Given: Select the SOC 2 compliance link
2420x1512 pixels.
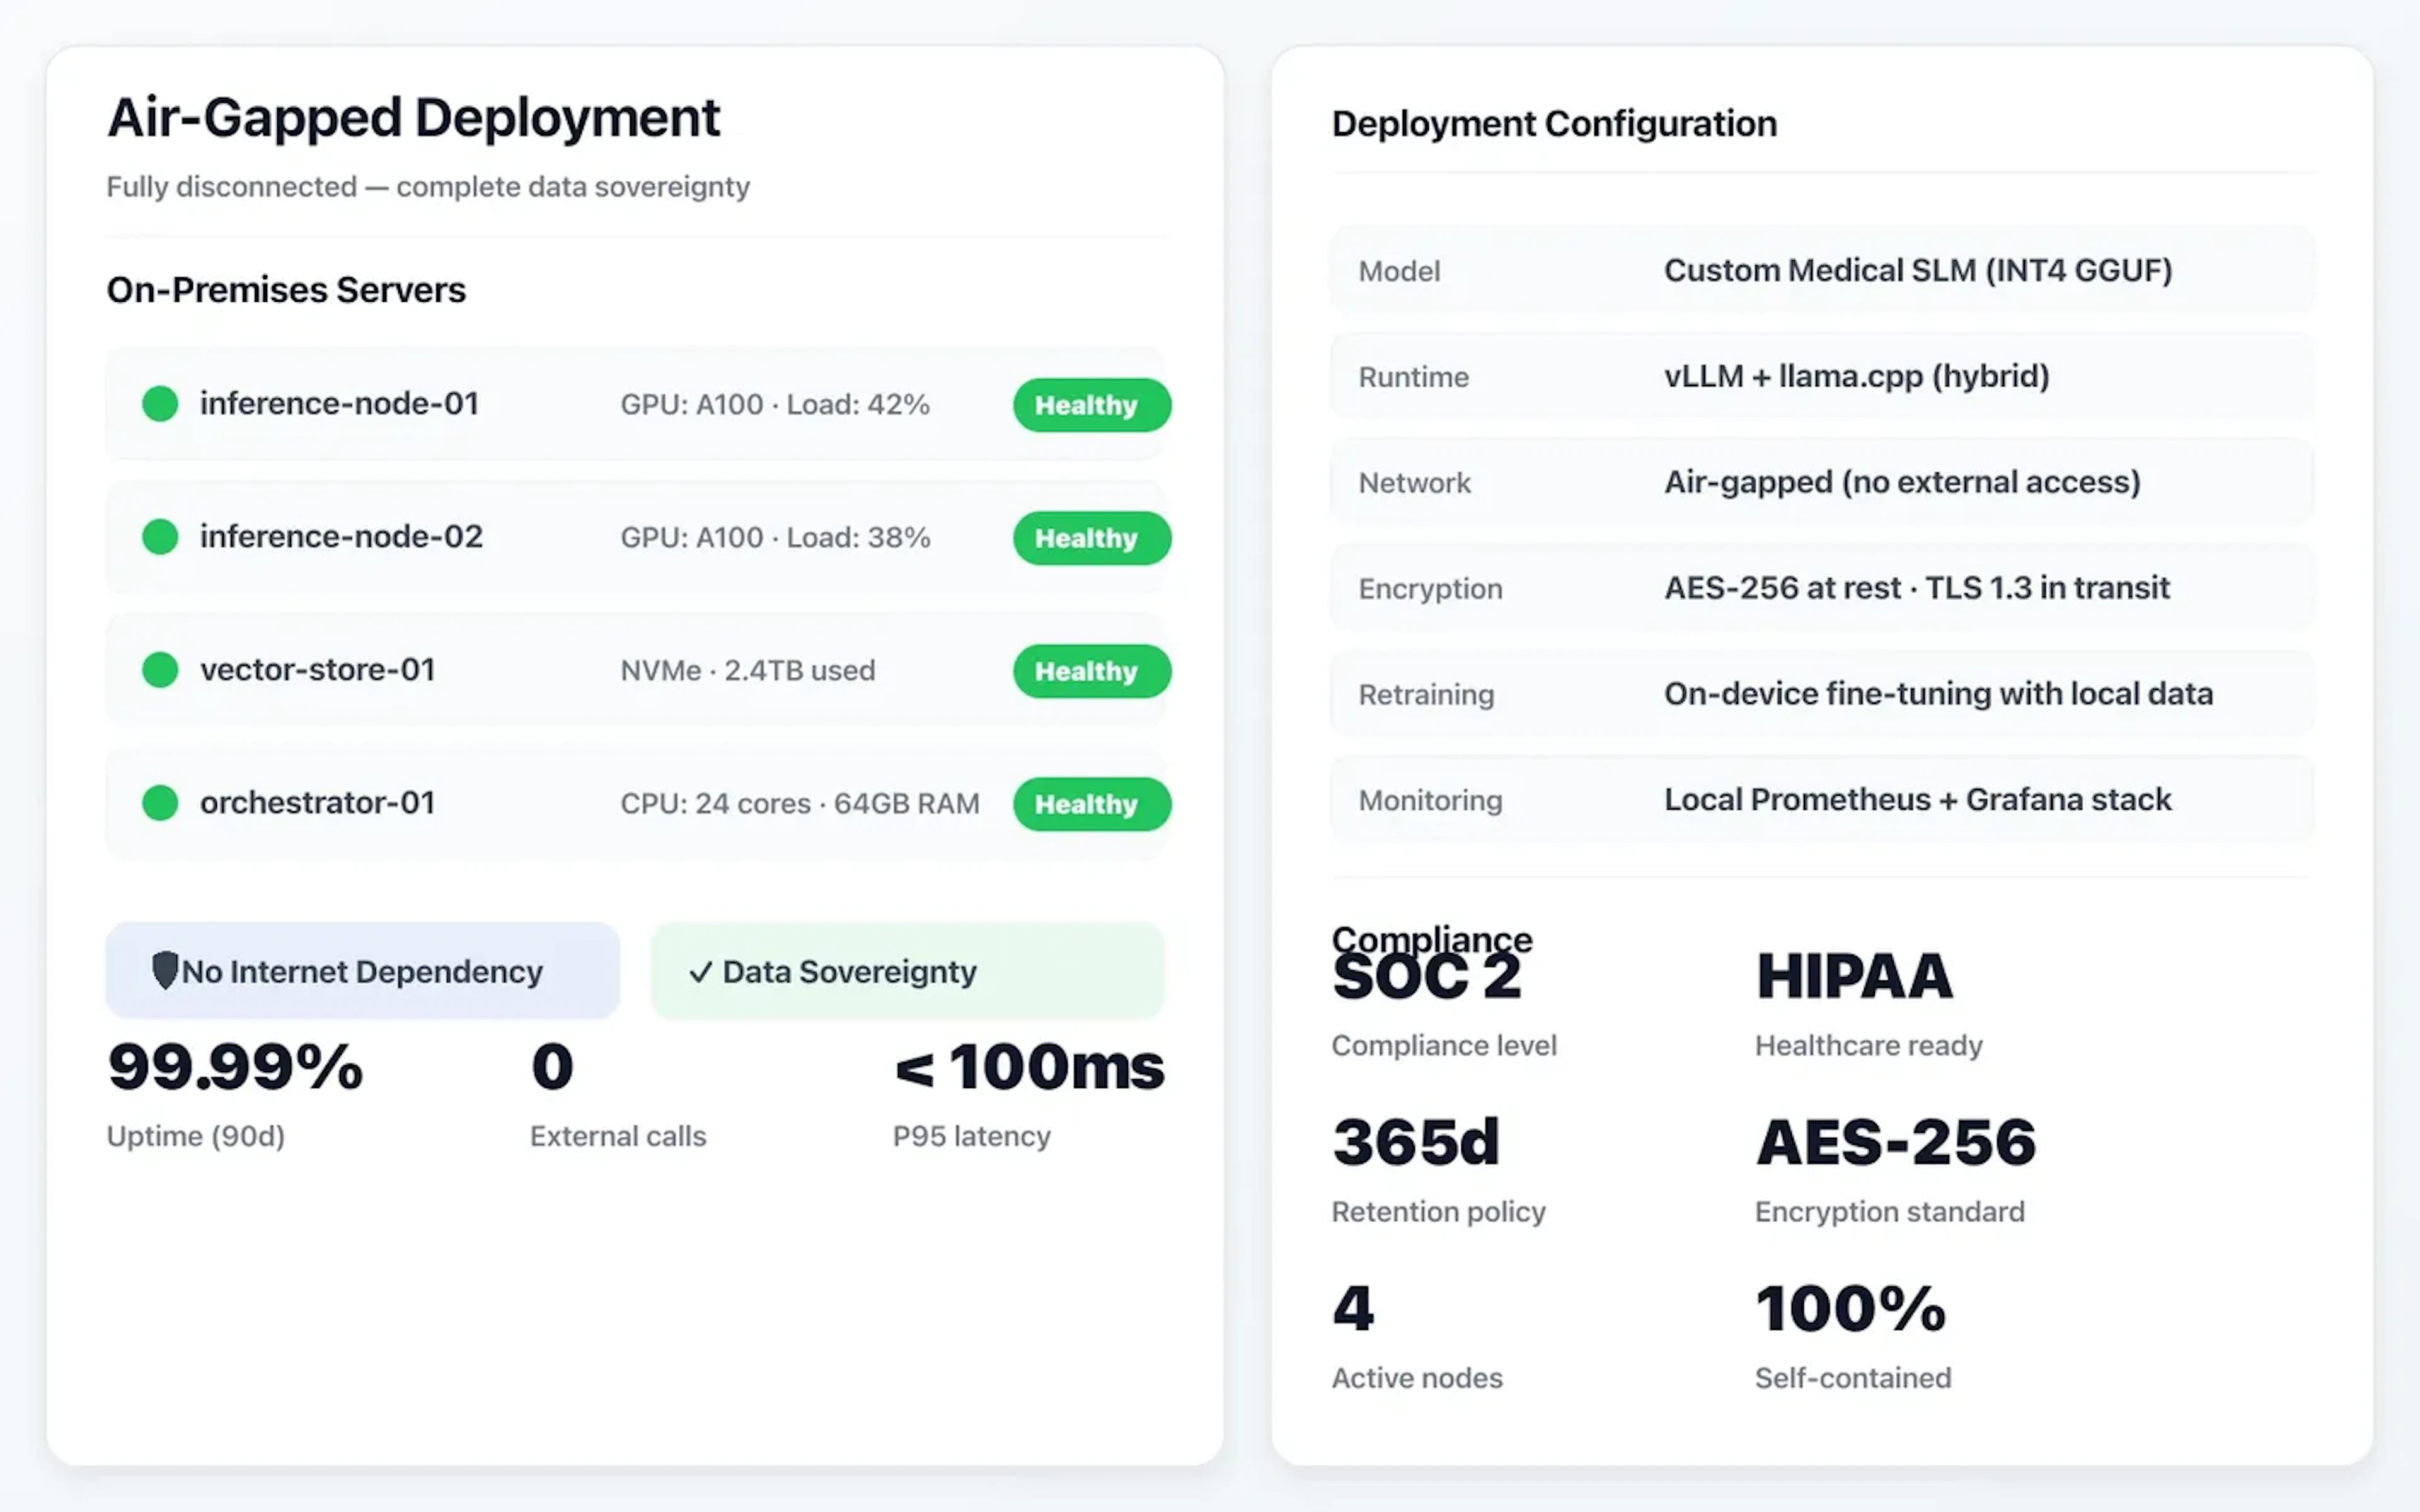Looking at the screenshot, I should [1426, 975].
